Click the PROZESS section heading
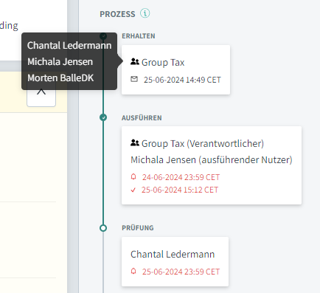320x293 pixels. (x=117, y=14)
